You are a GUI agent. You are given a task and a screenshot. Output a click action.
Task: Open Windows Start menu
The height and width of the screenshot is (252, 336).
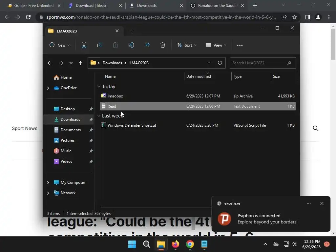point(132,244)
